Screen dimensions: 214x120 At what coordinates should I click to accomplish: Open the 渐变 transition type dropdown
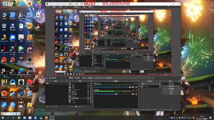click(x=149, y=84)
